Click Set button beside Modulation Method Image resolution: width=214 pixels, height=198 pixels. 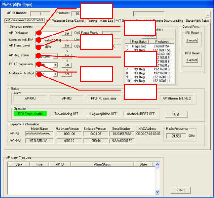tap(67, 74)
